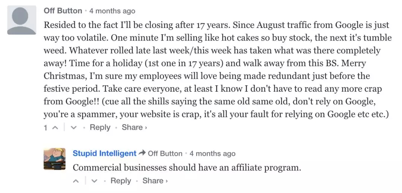Screen dimensions: 402x193
Task: Click Off Button's default gray avatar
Action: (22, 20)
